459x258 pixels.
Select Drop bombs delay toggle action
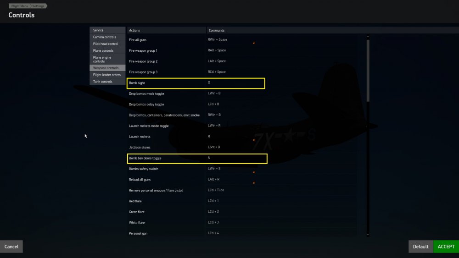click(146, 104)
